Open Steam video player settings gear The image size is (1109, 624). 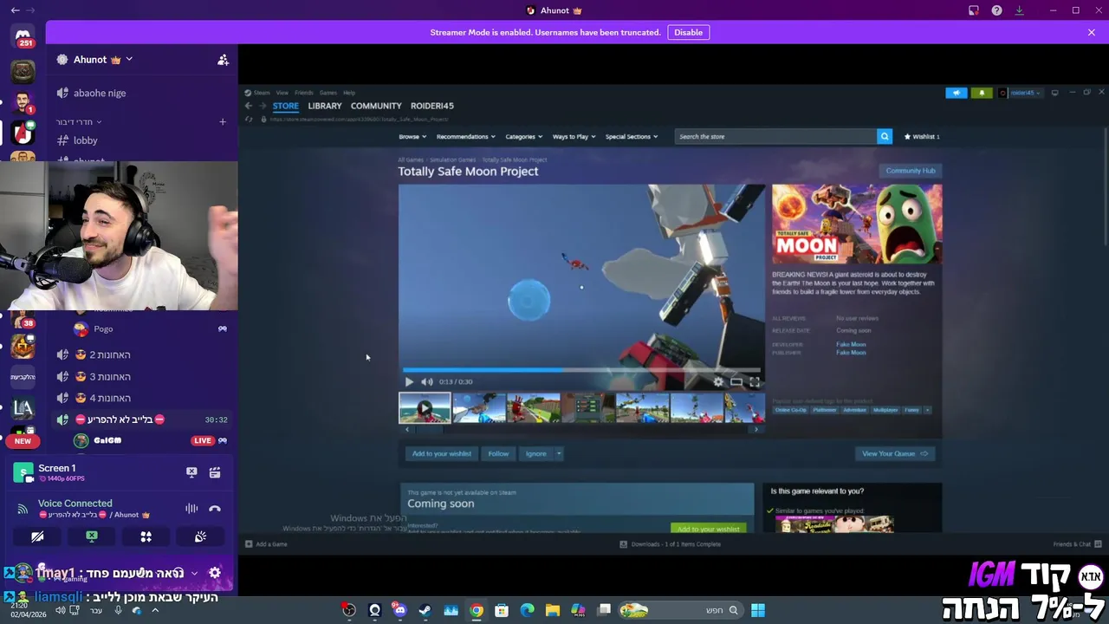pos(718,381)
